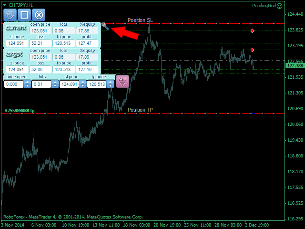
Task: Click the price open stepper arrows
Action: point(27,84)
